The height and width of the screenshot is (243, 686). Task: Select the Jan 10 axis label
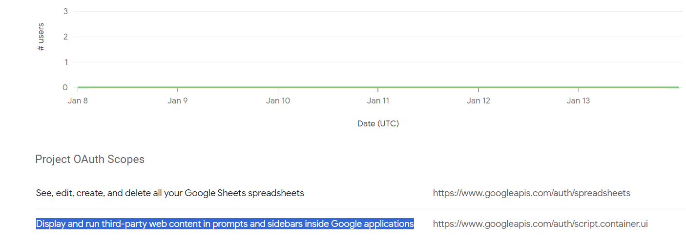278,101
